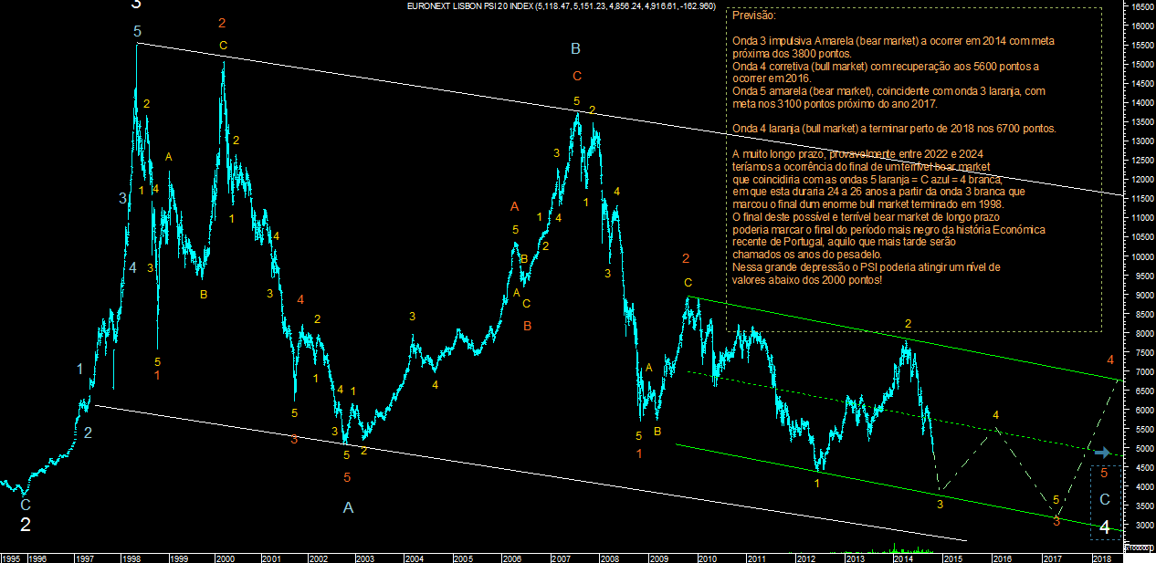This screenshot has height=563, width=1156.
Task: Click the blue arrow current-price marker
Action: 1103,453
